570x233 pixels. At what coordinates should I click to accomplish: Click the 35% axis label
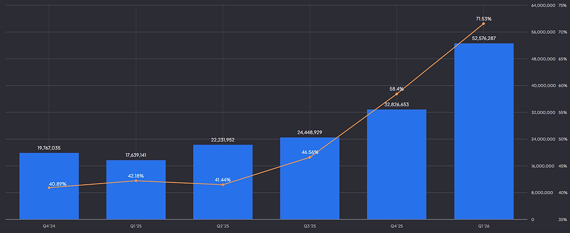click(x=563, y=220)
